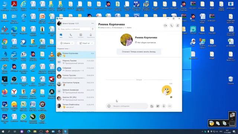Open the Skype three-dots menu beside profile name
The width and height of the screenshot is (238, 134).
[93, 23]
